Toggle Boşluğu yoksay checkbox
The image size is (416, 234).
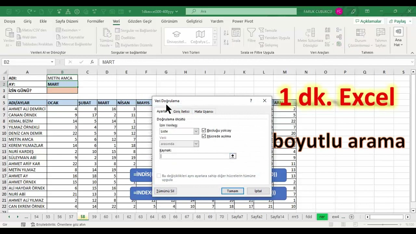204,130
